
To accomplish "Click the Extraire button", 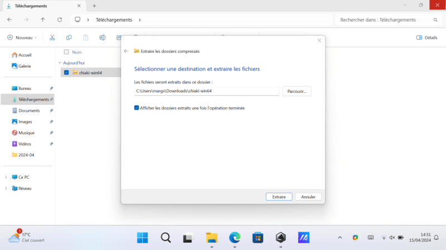I will point(279,197).
